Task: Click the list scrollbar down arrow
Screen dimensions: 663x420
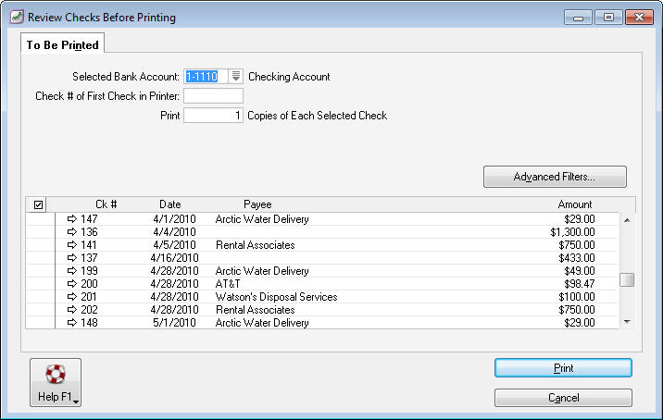Action: click(627, 322)
